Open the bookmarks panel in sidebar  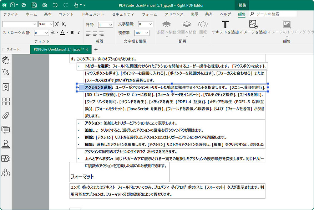coord(6,87)
